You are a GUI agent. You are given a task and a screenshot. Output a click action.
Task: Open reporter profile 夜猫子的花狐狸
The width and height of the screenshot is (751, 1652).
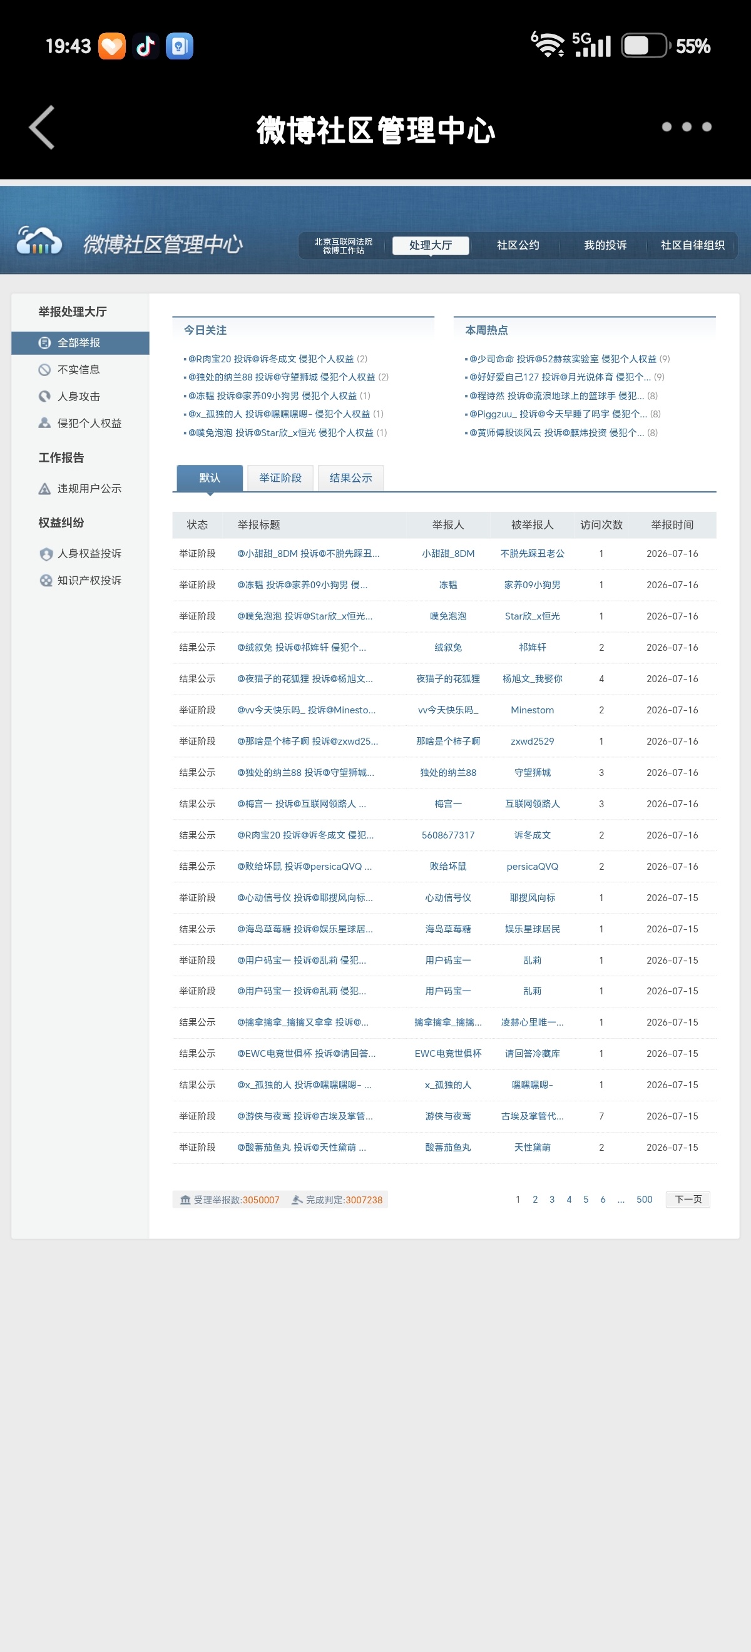[x=447, y=678]
